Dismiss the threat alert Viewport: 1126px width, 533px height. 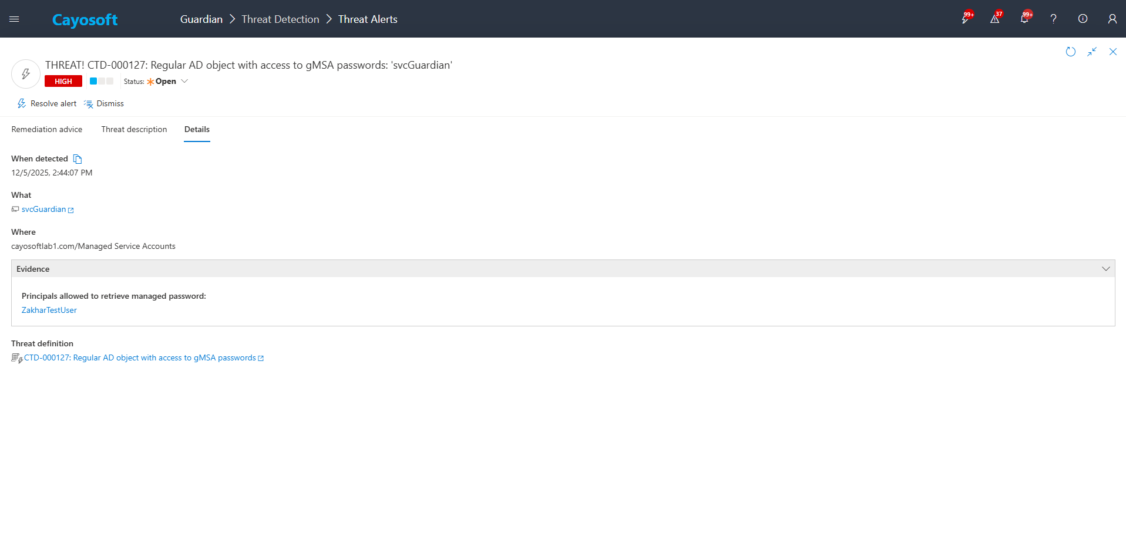pyautogui.click(x=104, y=104)
